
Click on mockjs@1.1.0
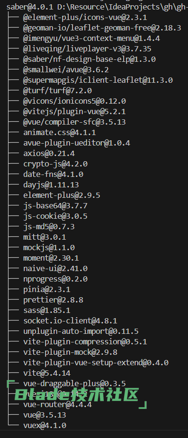pos(49,247)
